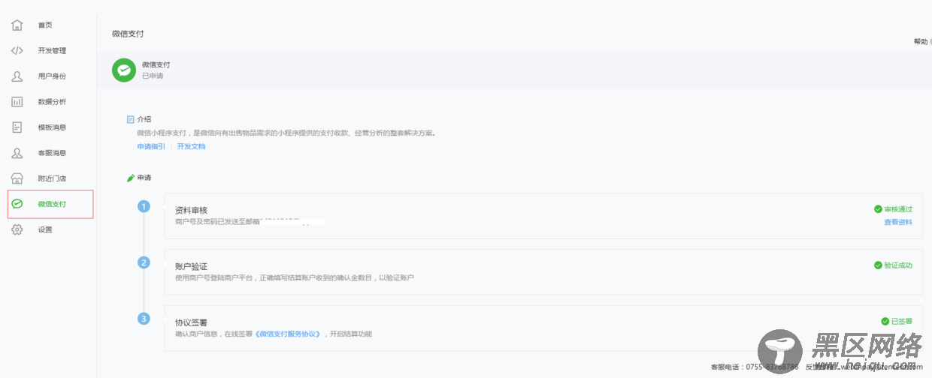Click the home icon beside 首页
932x378 pixels.
point(17,25)
